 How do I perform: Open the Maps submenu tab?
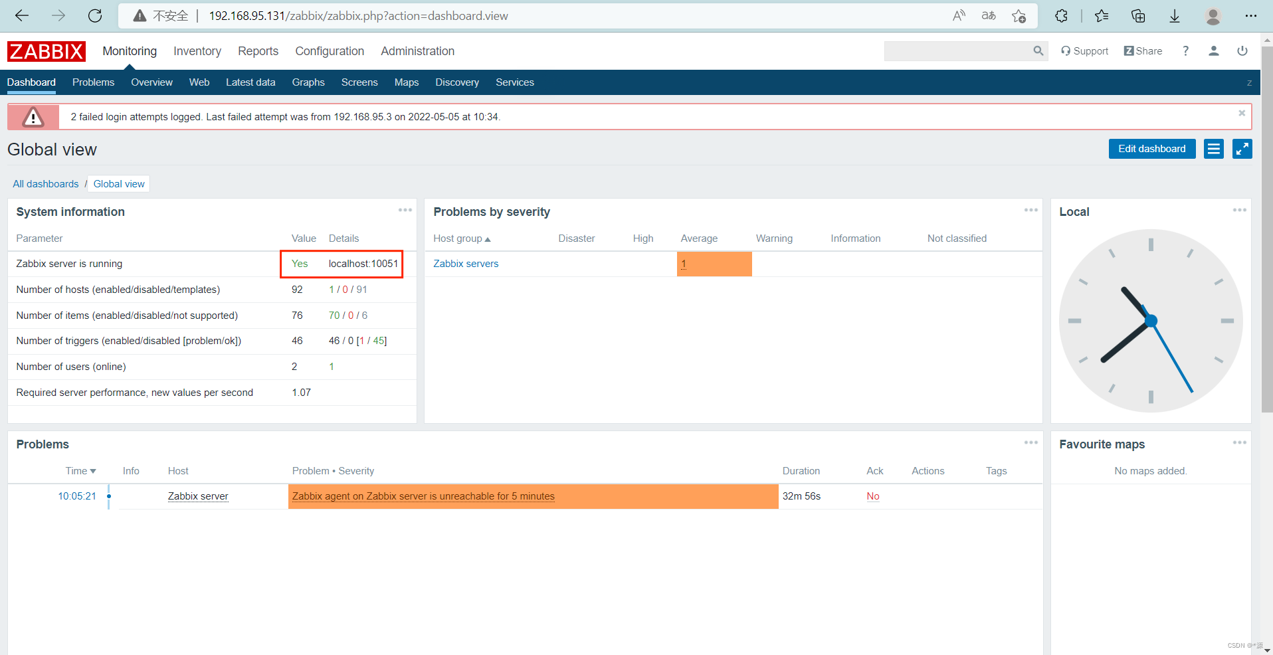tap(407, 82)
